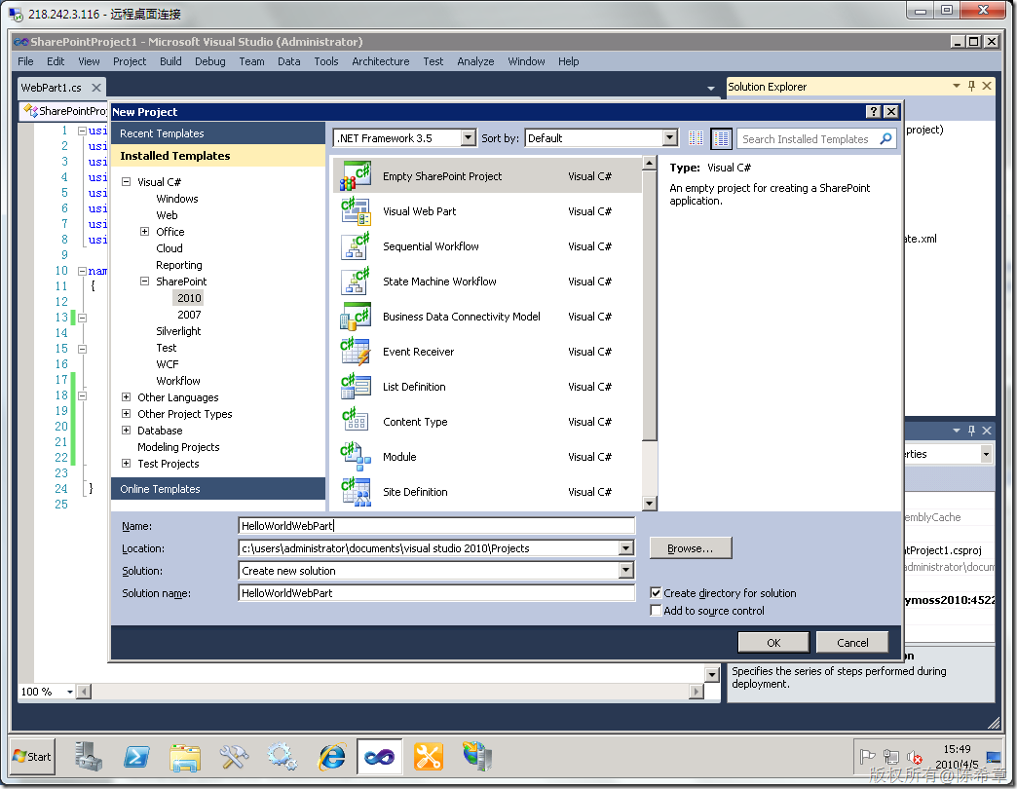Open the Architecture menu
The height and width of the screenshot is (789, 1017).
[x=381, y=61]
